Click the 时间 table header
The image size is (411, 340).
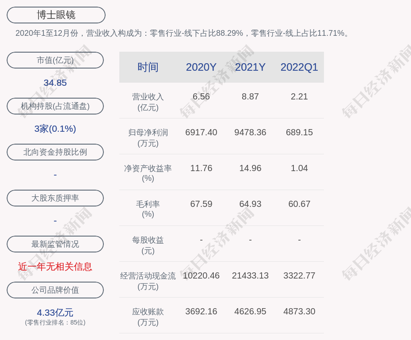(x=148, y=67)
